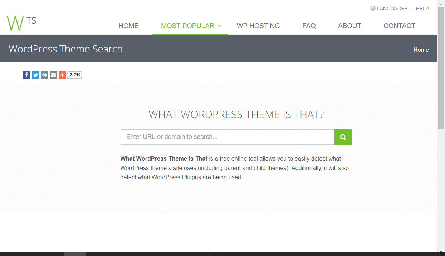Click scrollbar up arrow

click(x=441, y=3)
